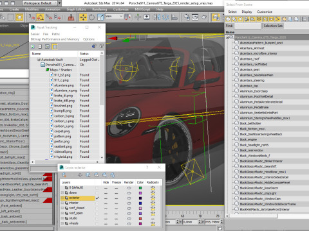The width and height of the screenshot is (309, 231).
Task: Toggle the current-layer checkbox for doors layer
Action: point(97,193)
